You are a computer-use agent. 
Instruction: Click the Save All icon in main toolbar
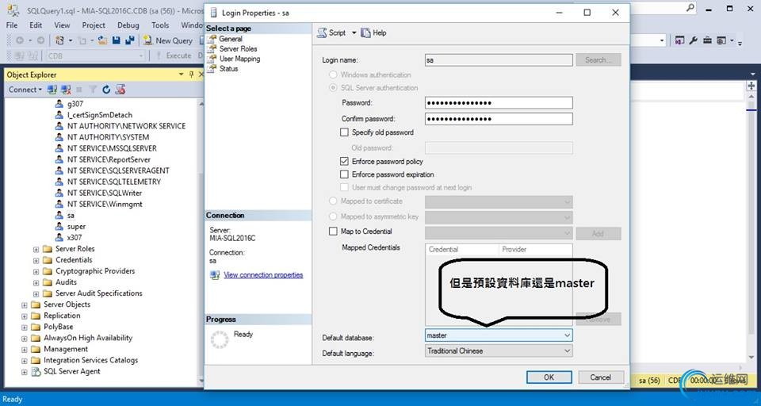click(x=129, y=40)
